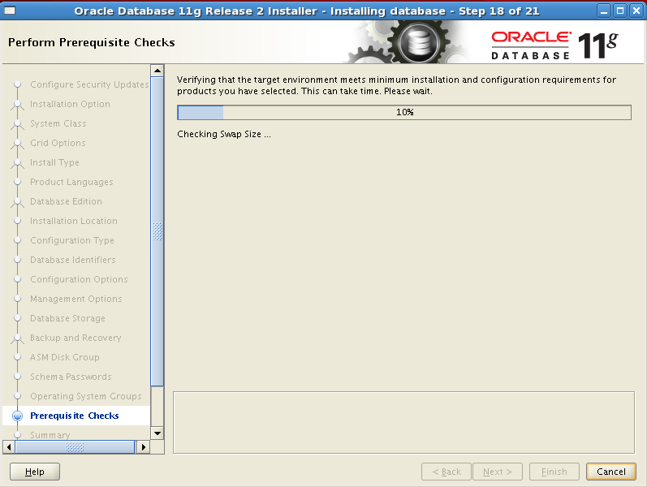Click the database gears graphic in header
The height and width of the screenshot is (487, 647).
point(414,42)
